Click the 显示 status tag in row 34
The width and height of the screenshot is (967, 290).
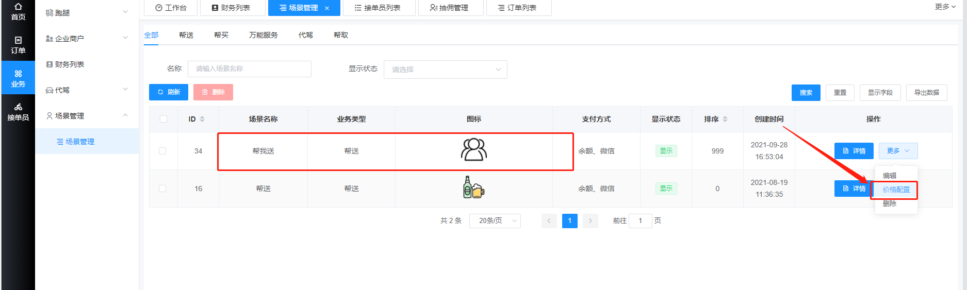666,151
